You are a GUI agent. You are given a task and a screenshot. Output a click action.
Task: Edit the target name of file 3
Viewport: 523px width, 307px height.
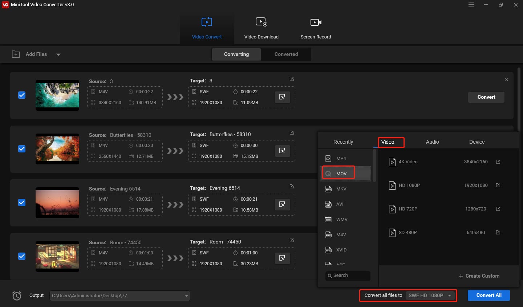pos(292,79)
